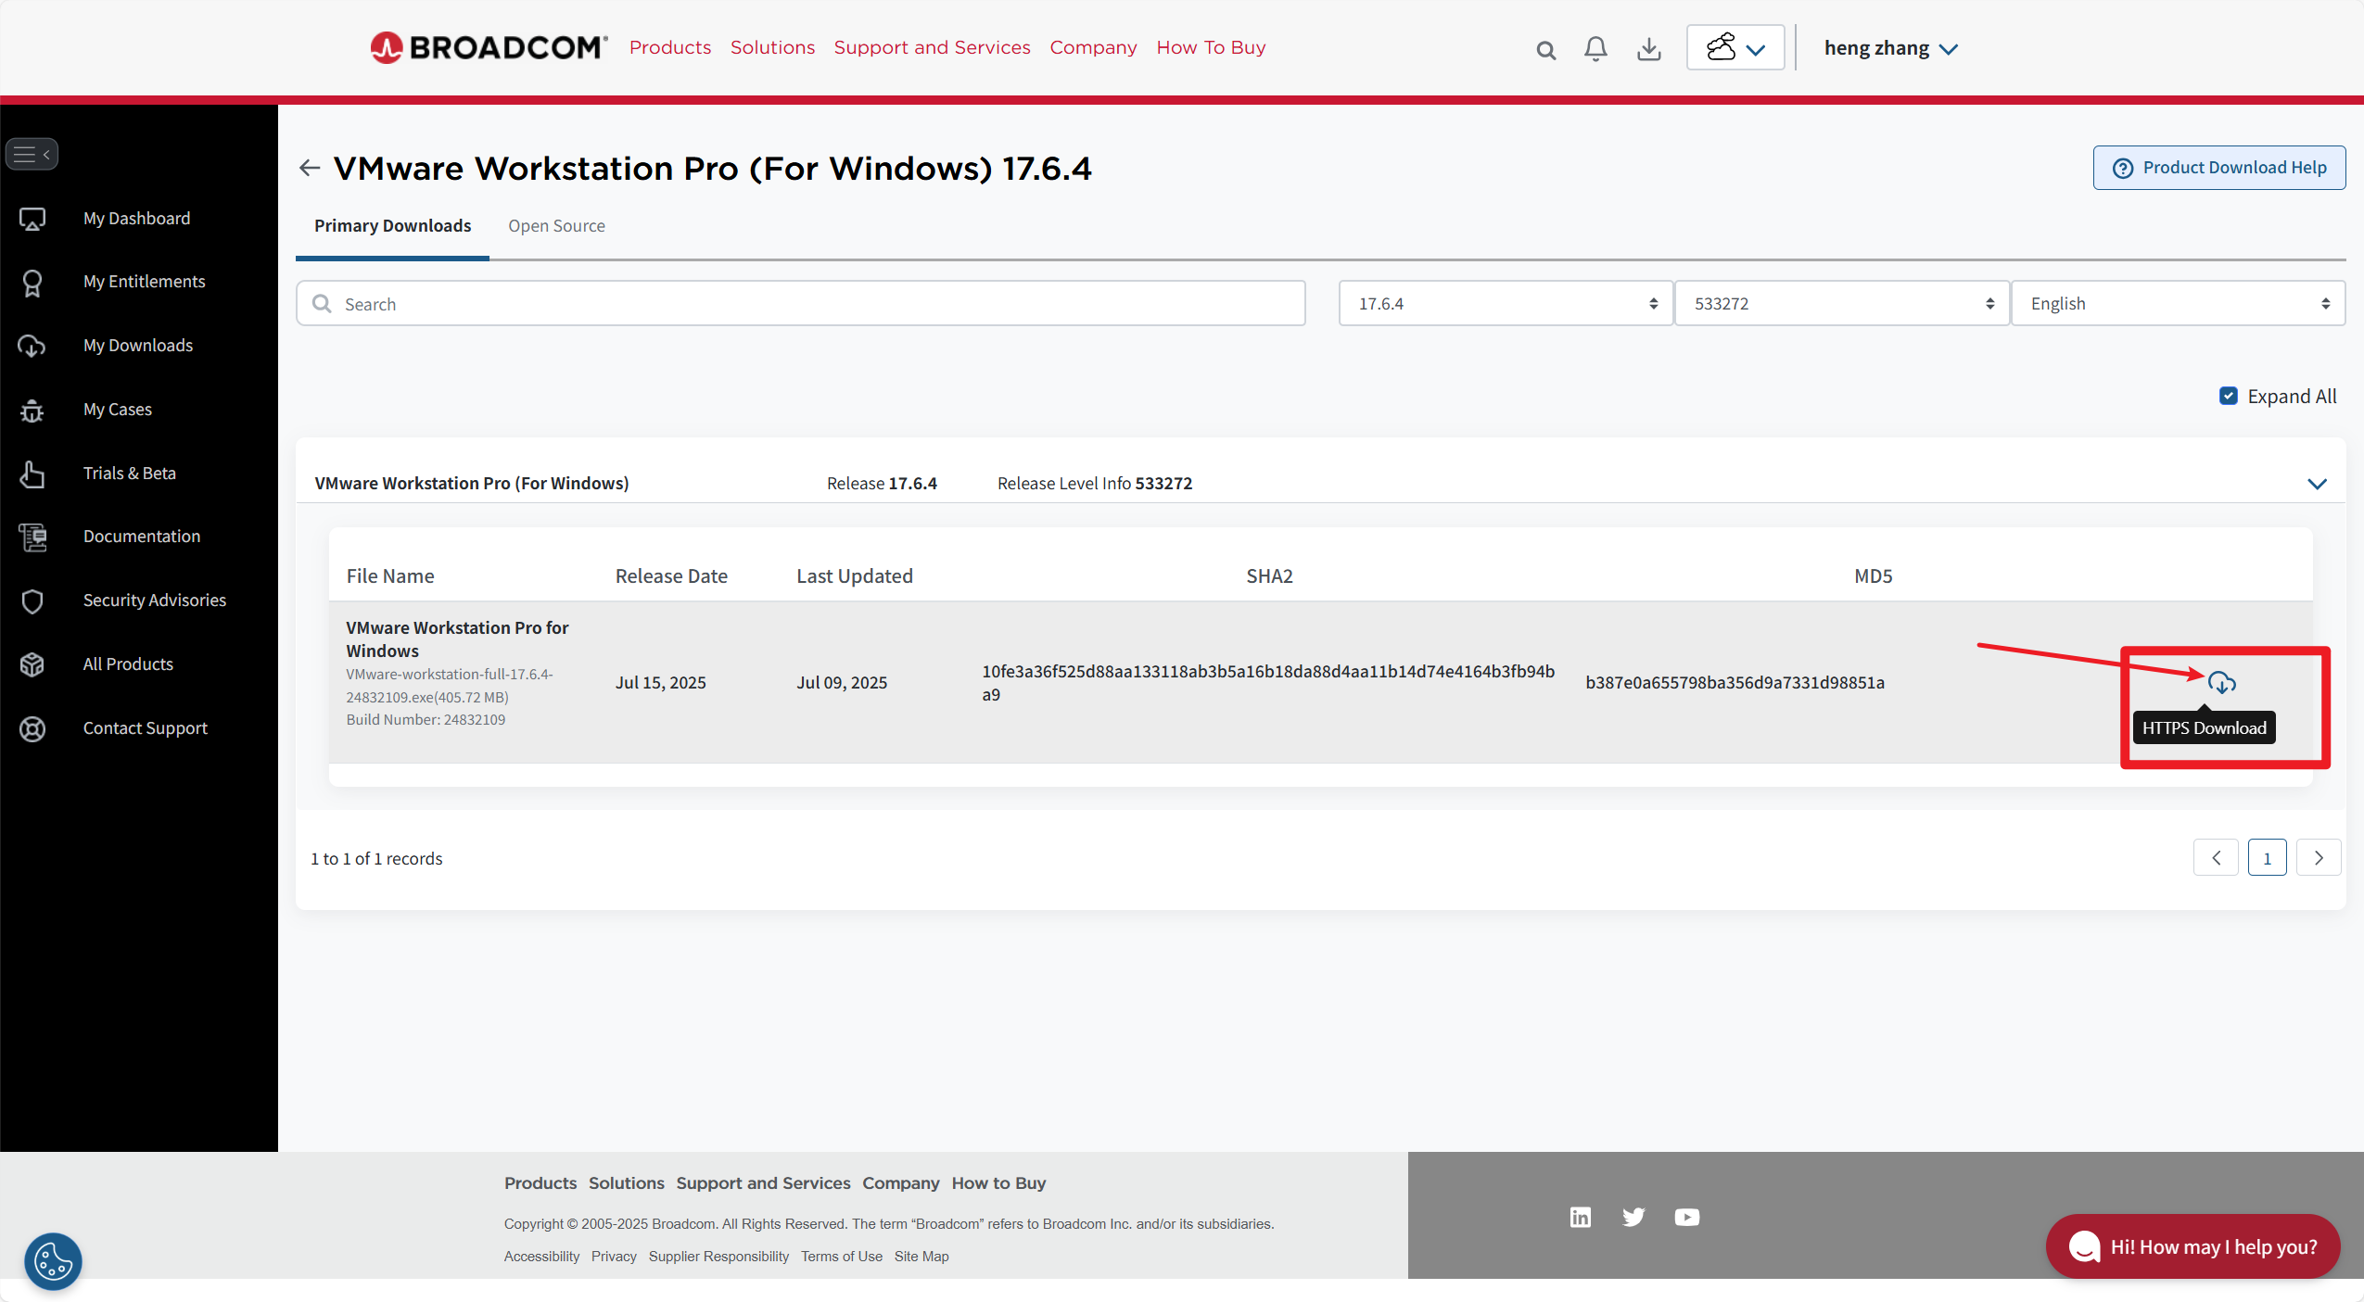Go to My Dashboard icon
The image size is (2364, 1302).
coord(32,219)
